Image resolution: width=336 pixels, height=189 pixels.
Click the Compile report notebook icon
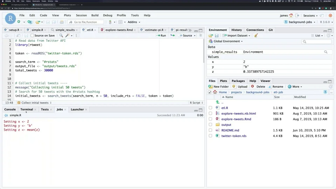pos(77,35)
